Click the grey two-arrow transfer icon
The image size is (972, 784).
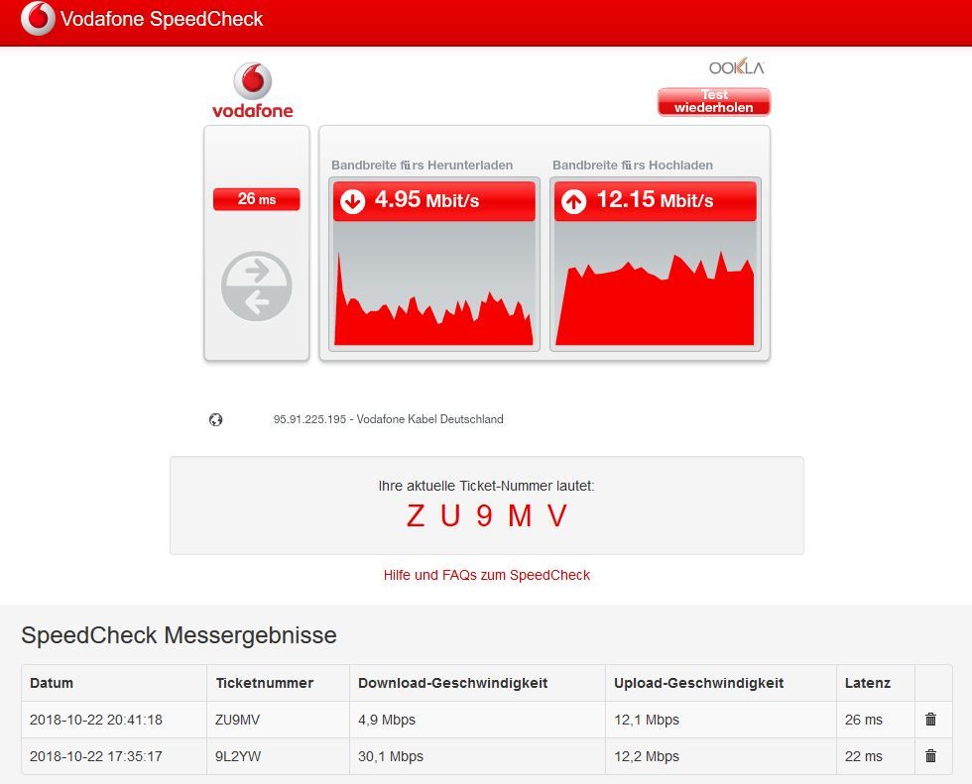257,286
